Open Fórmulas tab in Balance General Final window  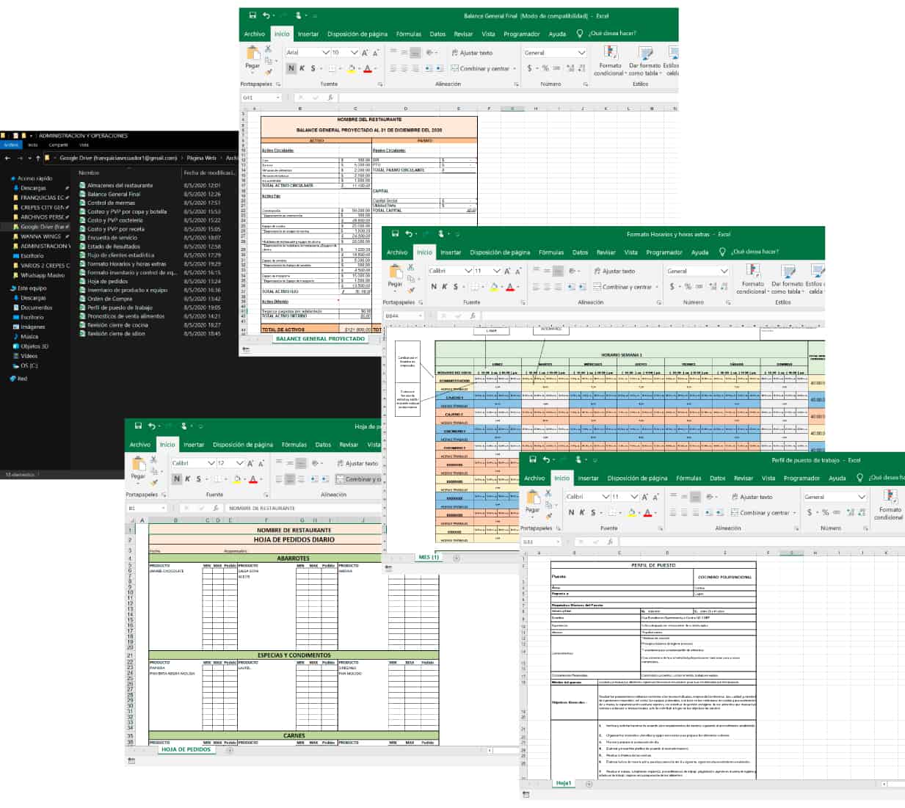tap(408, 34)
